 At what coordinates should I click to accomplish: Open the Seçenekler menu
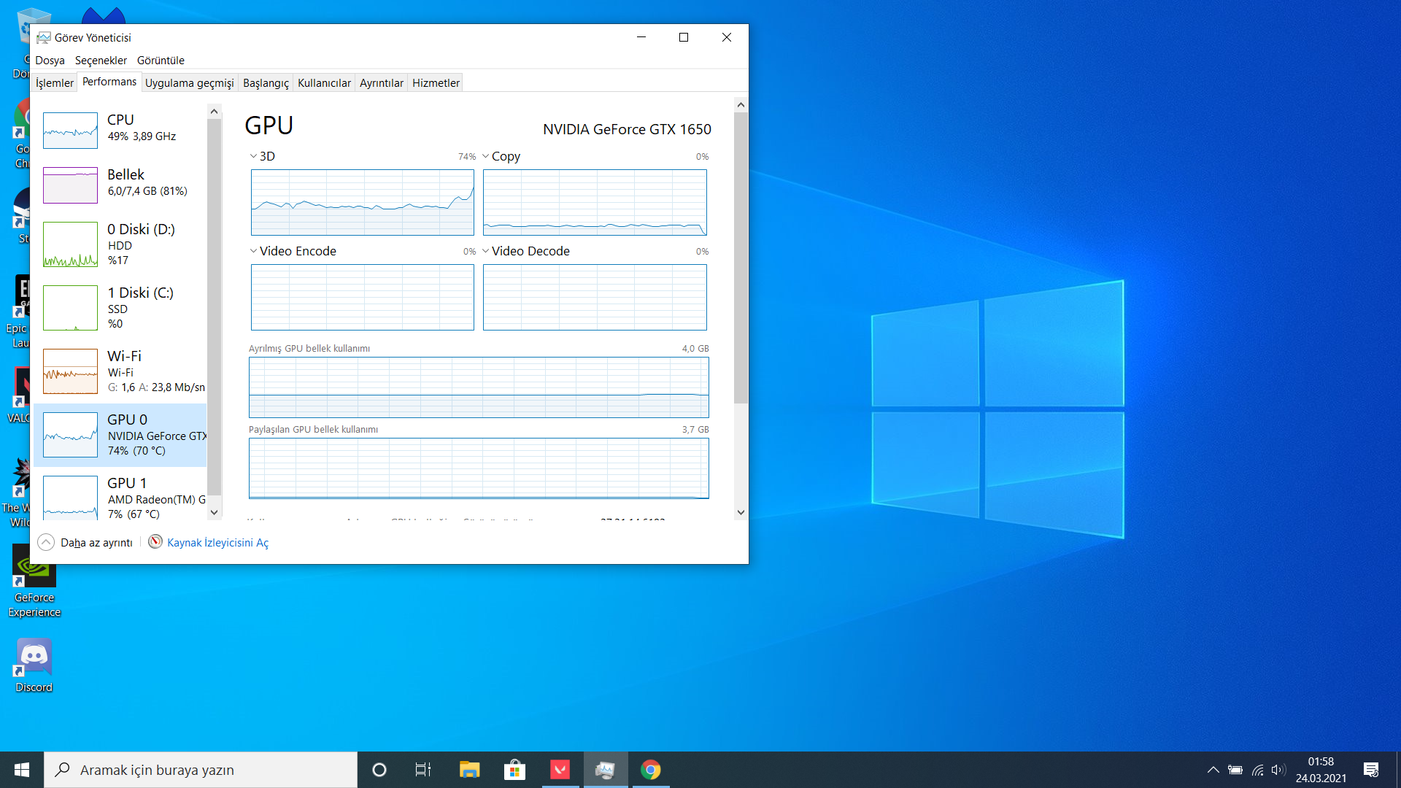point(101,61)
